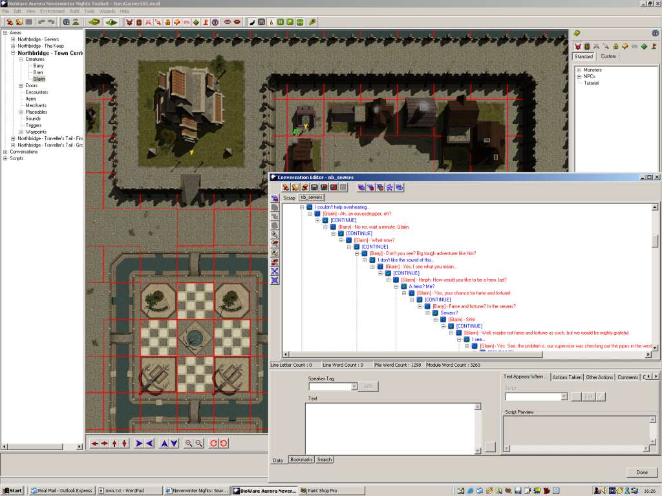The image size is (662, 496).
Task: Expand the Doors node in area tree
Action: (21, 86)
